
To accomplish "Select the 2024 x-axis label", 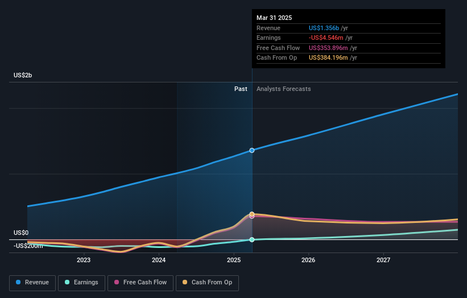I will tap(159, 260).
